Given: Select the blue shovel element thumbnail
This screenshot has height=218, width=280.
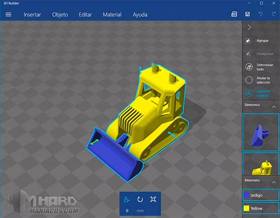Looking at the screenshot, I should [261, 132].
